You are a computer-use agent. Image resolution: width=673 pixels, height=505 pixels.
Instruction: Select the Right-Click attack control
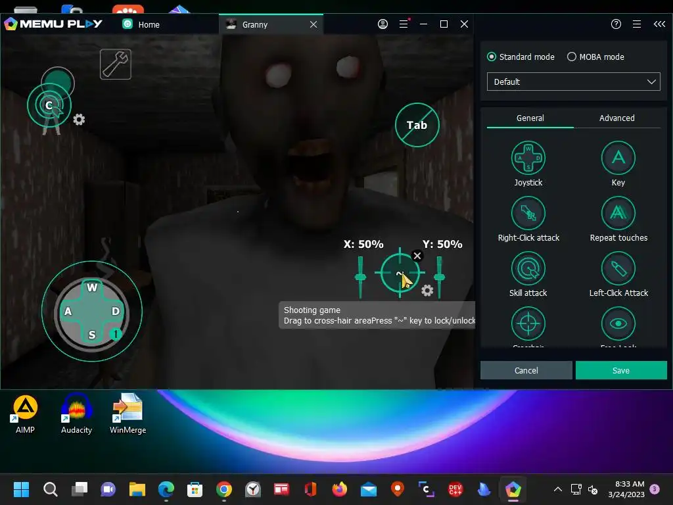tap(528, 213)
